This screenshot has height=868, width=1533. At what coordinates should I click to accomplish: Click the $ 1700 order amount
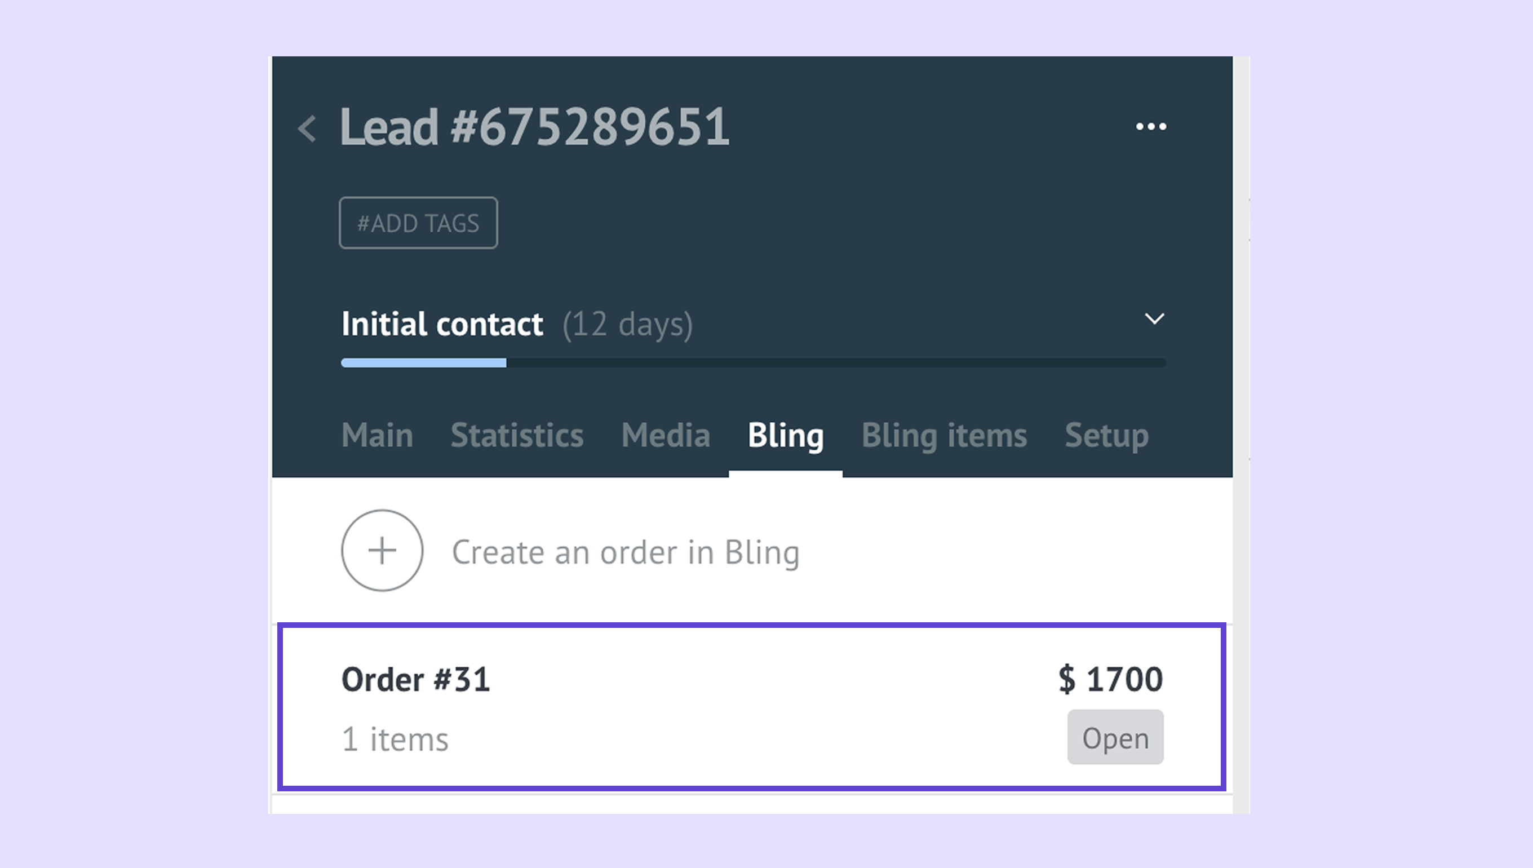(x=1110, y=679)
